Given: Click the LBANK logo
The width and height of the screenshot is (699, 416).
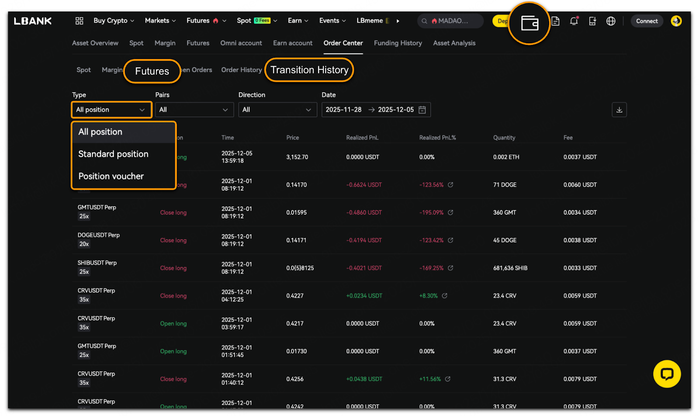Looking at the screenshot, I should (33, 21).
